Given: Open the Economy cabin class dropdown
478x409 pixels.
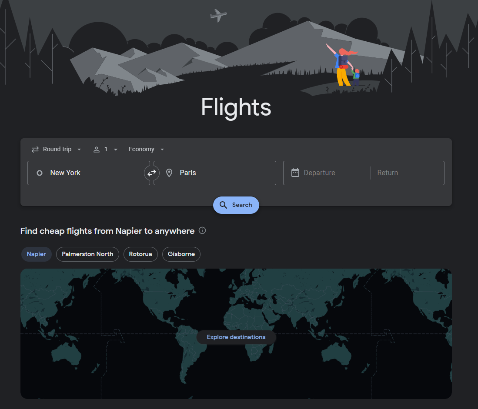Looking at the screenshot, I should pos(146,149).
